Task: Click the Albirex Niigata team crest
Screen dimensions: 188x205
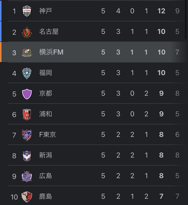Action: point(27,156)
